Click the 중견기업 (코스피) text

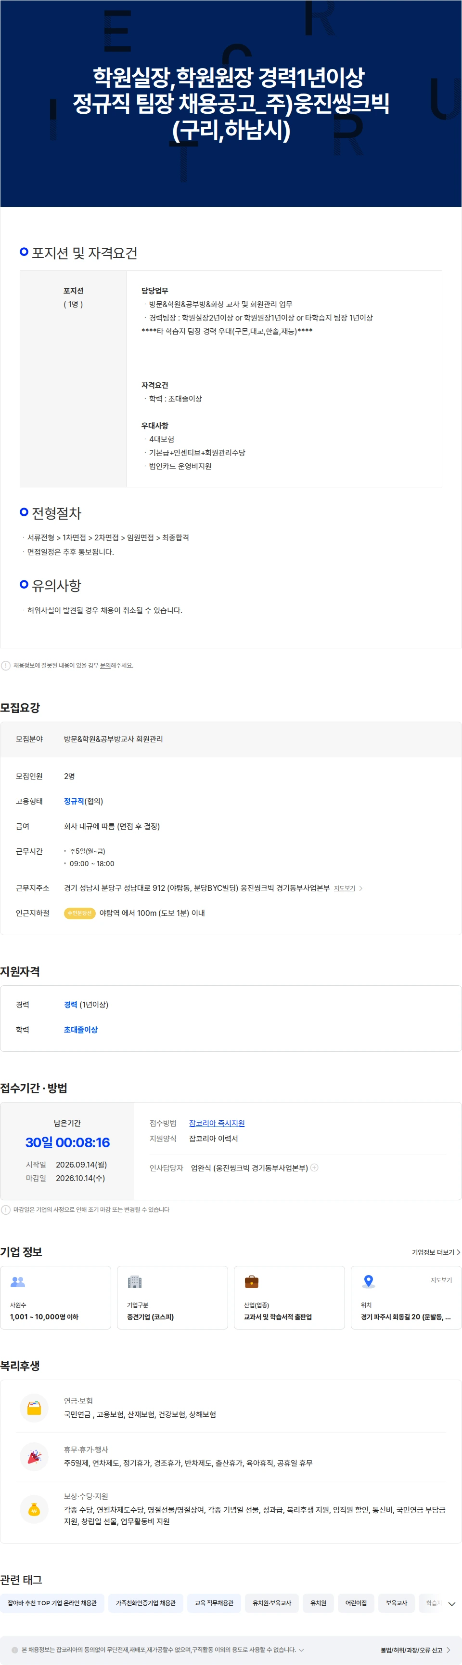(x=150, y=1316)
